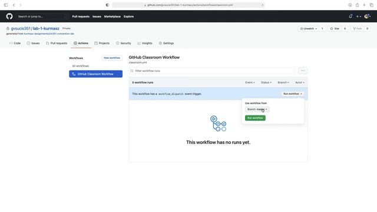The image size is (377, 212).
Task: Open the create new plus menu in GitHub header
Action: pos(359,16)
